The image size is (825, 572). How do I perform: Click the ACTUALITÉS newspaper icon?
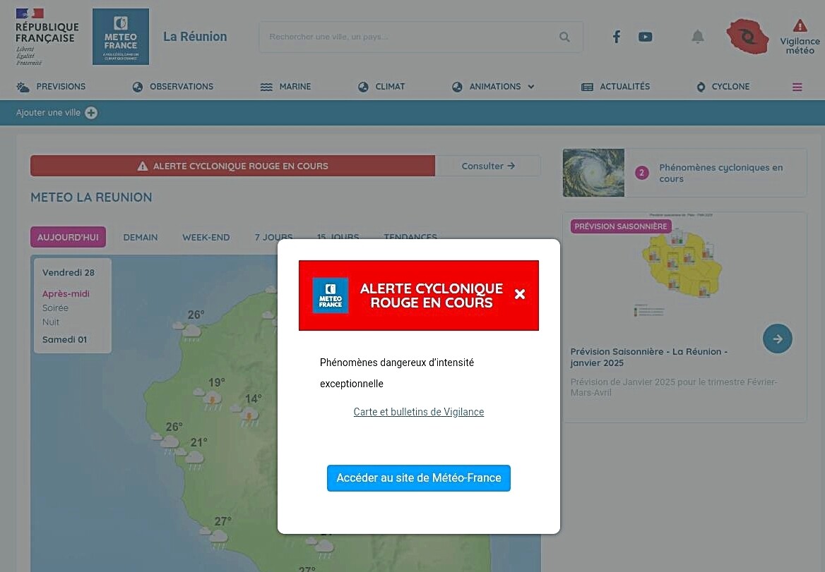(587, 87)
